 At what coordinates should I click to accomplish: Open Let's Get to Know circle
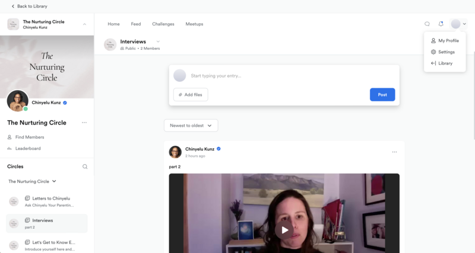coord(47,245)
